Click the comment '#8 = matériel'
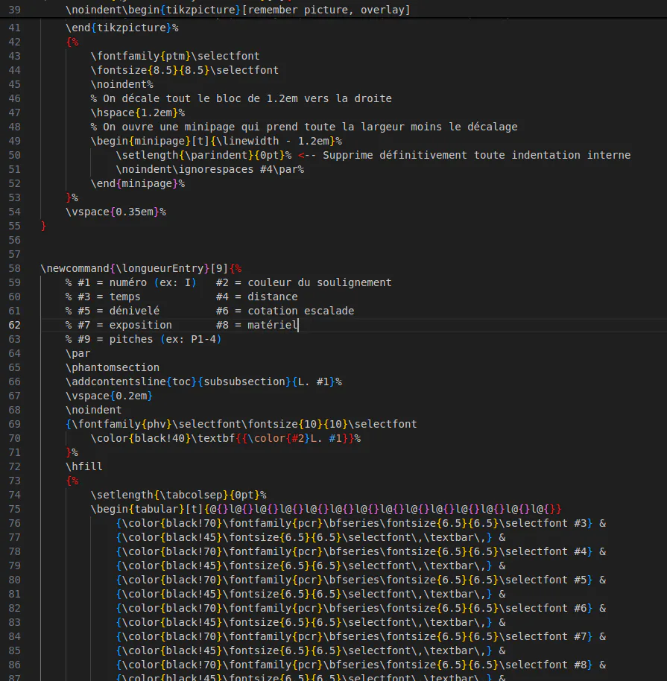The width and height of the screenshot is (667, 681). click(257, 326)
